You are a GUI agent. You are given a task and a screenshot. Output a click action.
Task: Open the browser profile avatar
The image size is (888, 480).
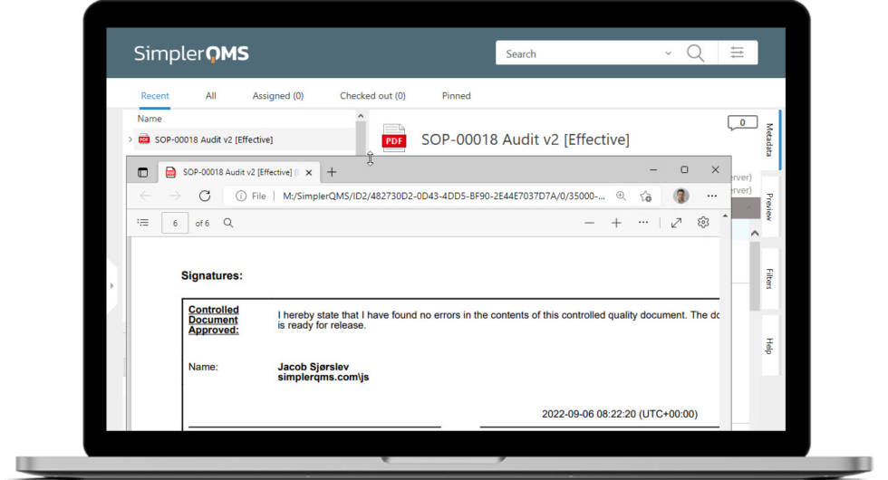(680, 196)
